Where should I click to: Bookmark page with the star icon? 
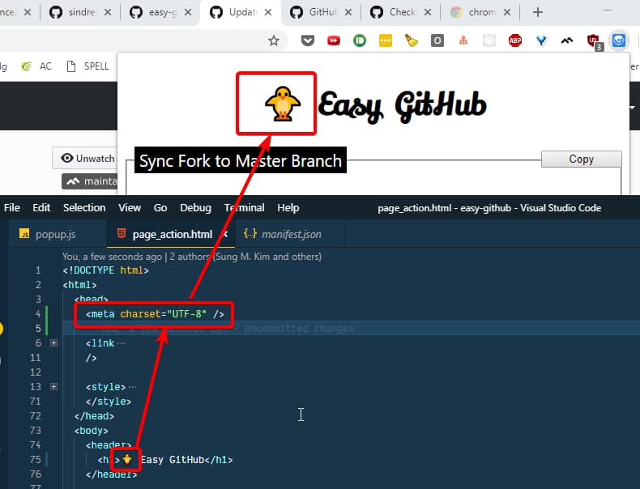pyautogui.click(x=274, y=40)
